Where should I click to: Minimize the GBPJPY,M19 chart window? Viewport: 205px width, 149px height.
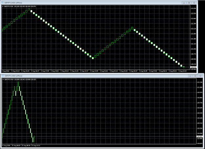click(190, 76)
